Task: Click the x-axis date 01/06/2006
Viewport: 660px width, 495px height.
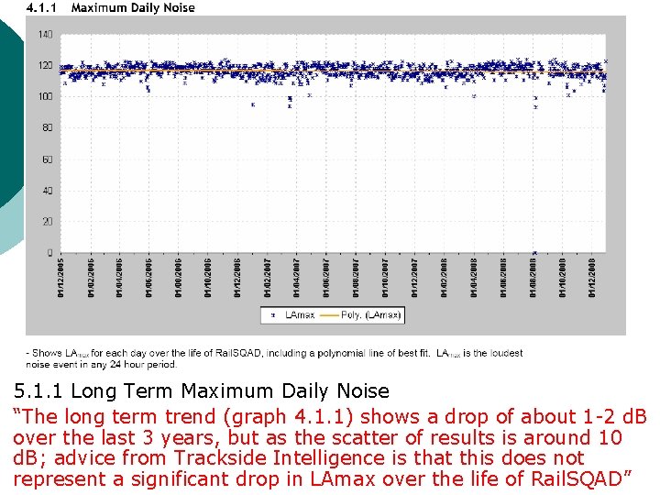Action: click(x=149, y=278)
